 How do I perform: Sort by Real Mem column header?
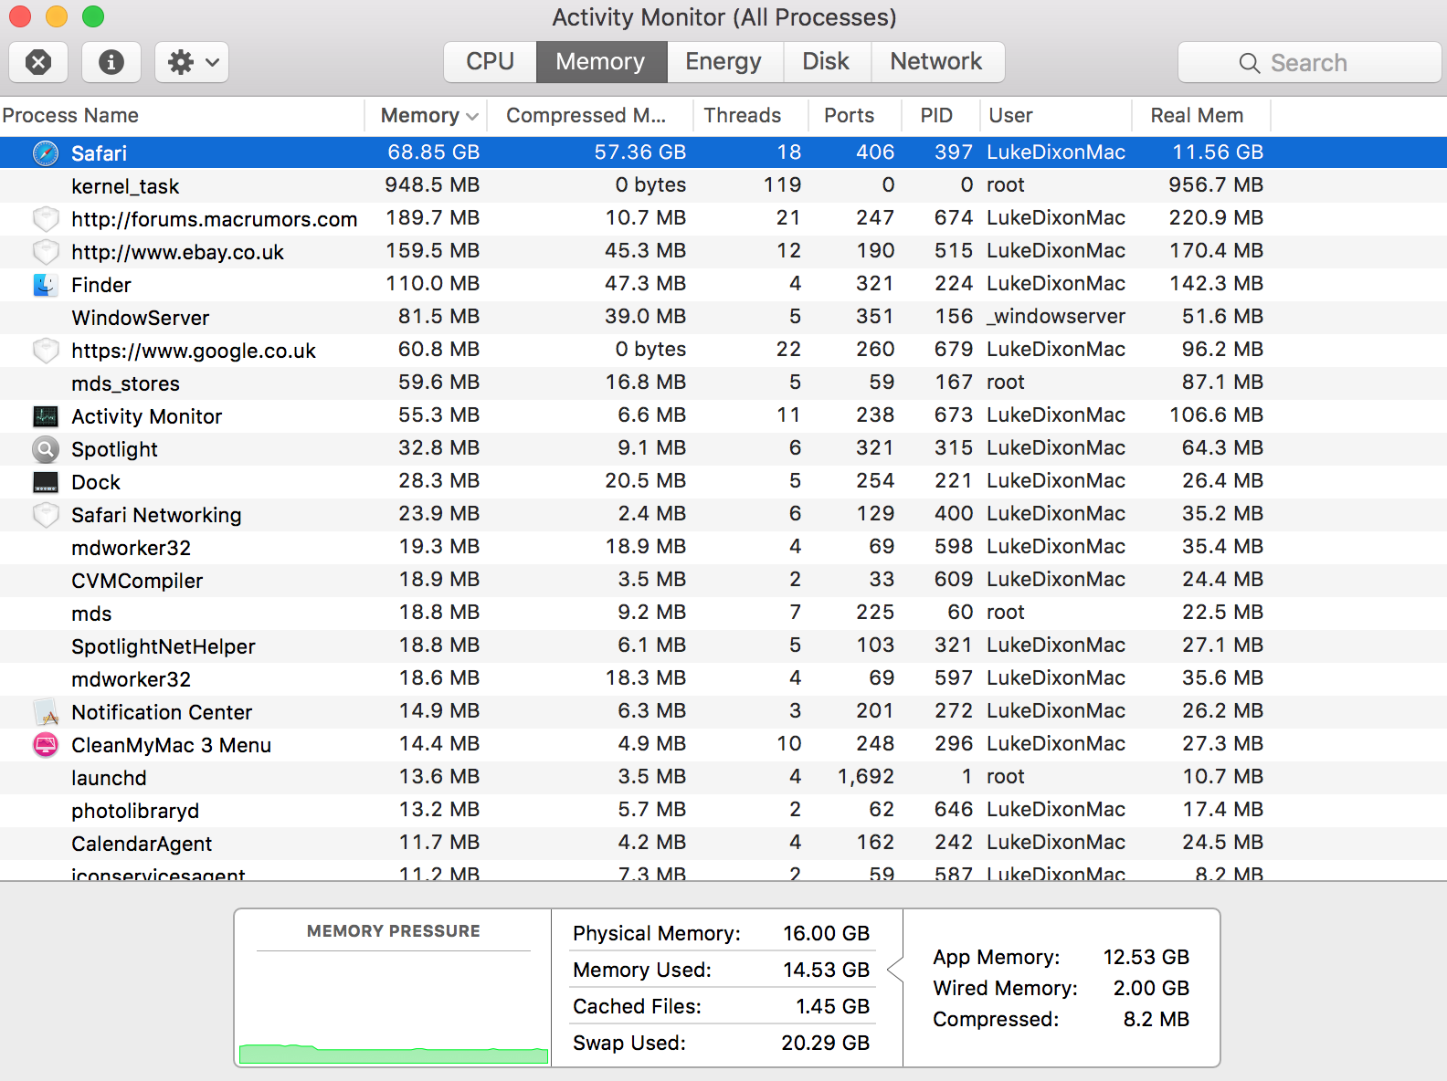[1200, 115]
